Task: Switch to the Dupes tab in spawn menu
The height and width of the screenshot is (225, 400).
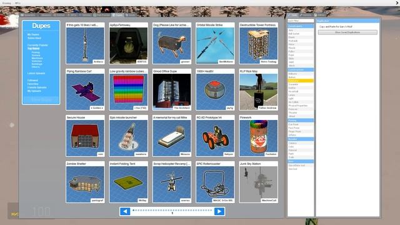Action: coord(117,15)
